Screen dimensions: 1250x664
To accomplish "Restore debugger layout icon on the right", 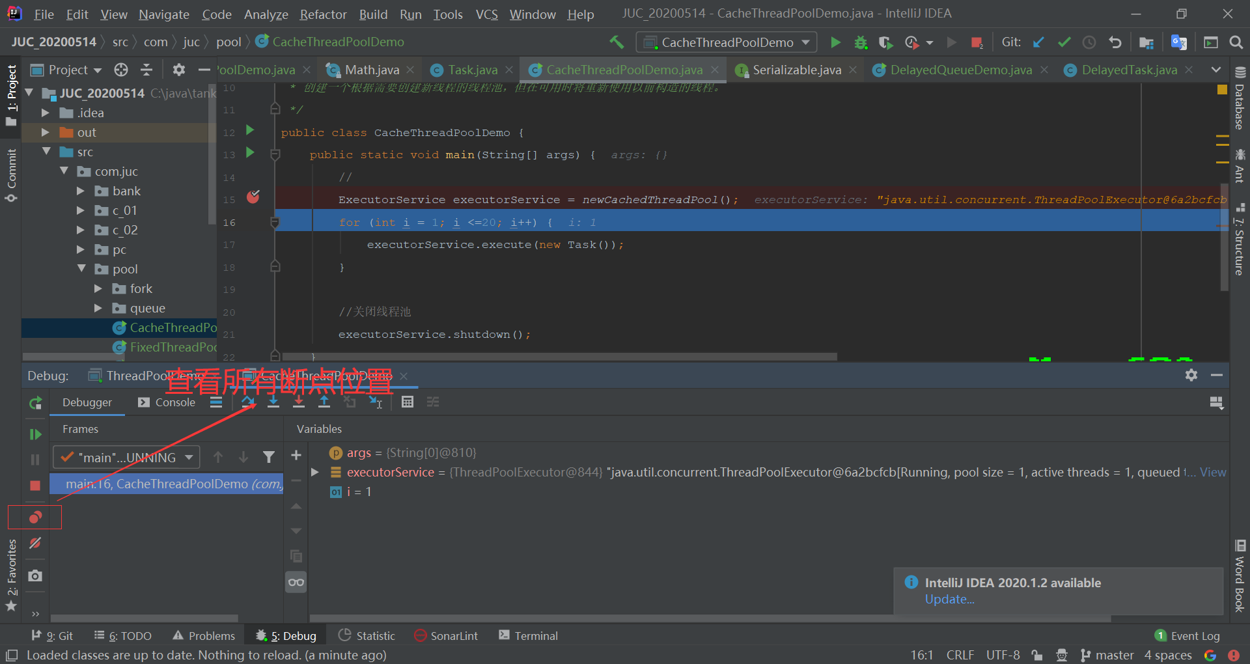I will tap(1216, 403).
